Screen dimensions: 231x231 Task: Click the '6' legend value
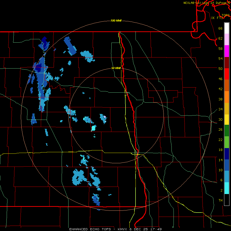pos(222,180)
